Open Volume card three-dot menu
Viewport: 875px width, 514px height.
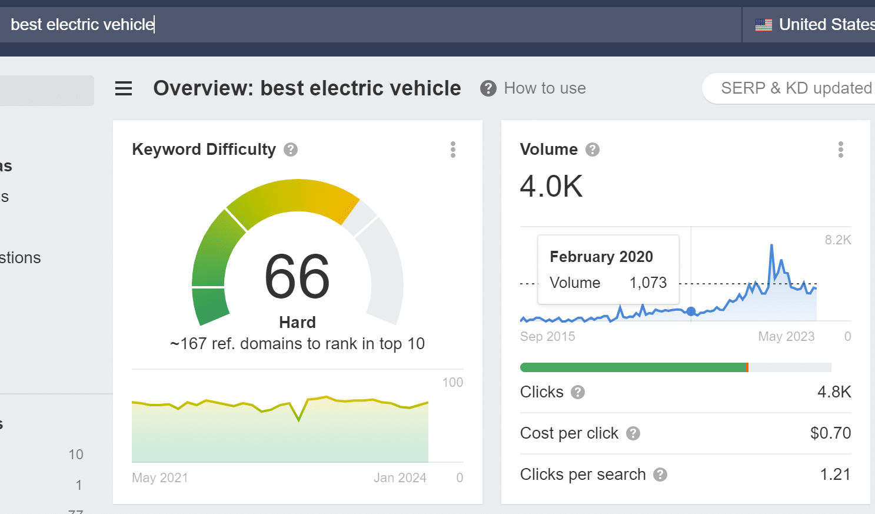point(841,150)
